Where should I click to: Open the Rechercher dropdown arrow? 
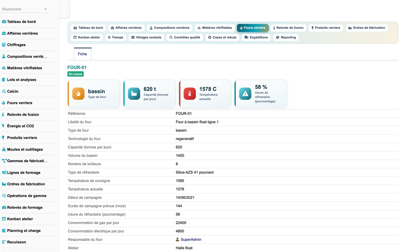tap(46, 9)
